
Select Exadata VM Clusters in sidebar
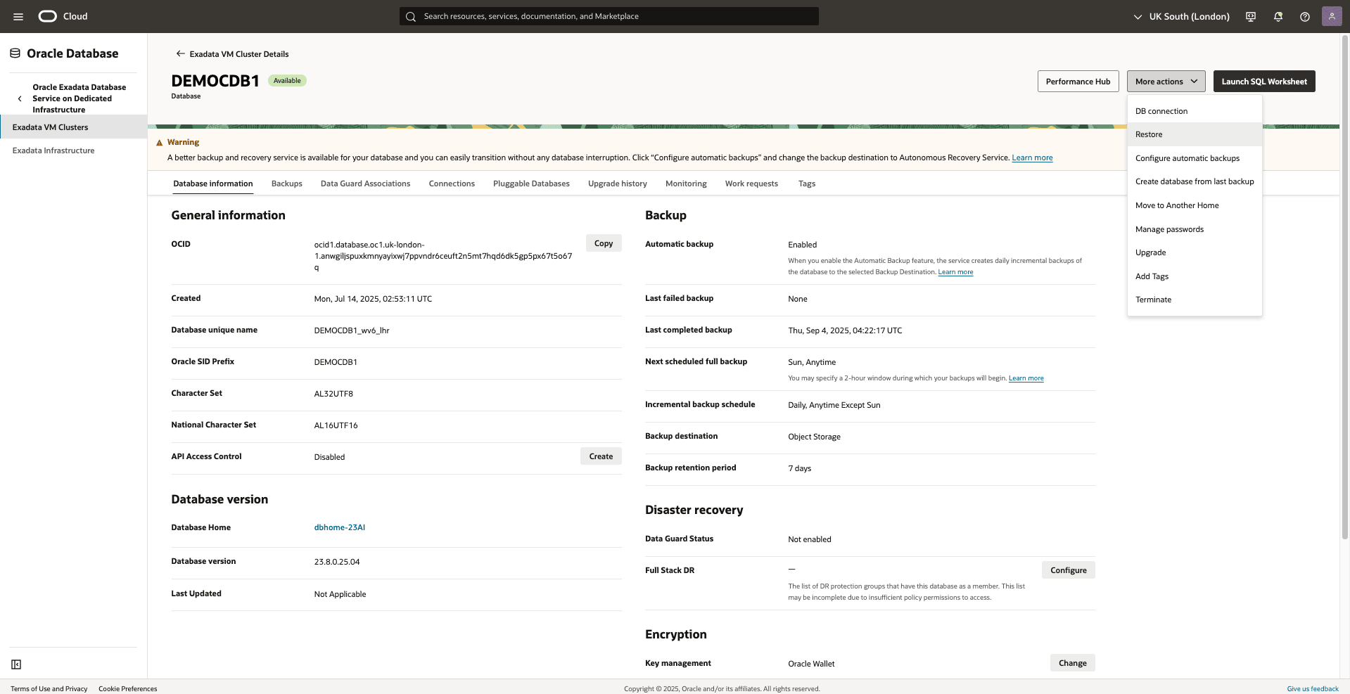pyautogui.click(x=73, y=127)
